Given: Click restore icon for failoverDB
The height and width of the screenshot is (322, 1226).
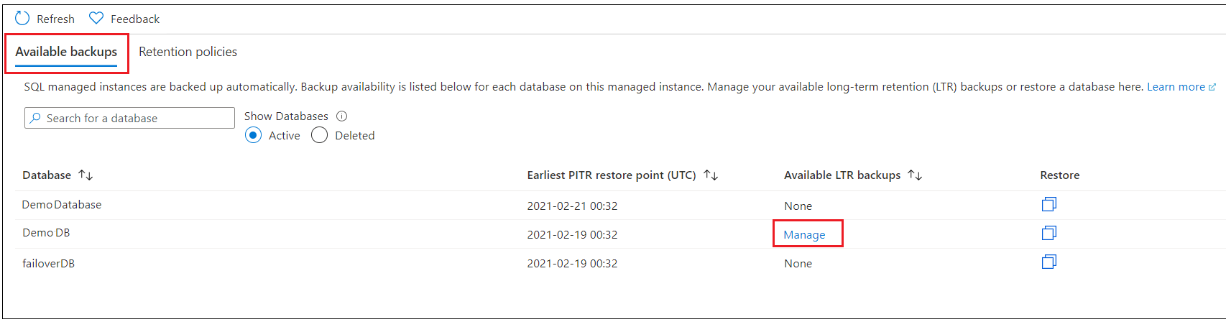Looking at the screenshot, I should pos(1048,262).
